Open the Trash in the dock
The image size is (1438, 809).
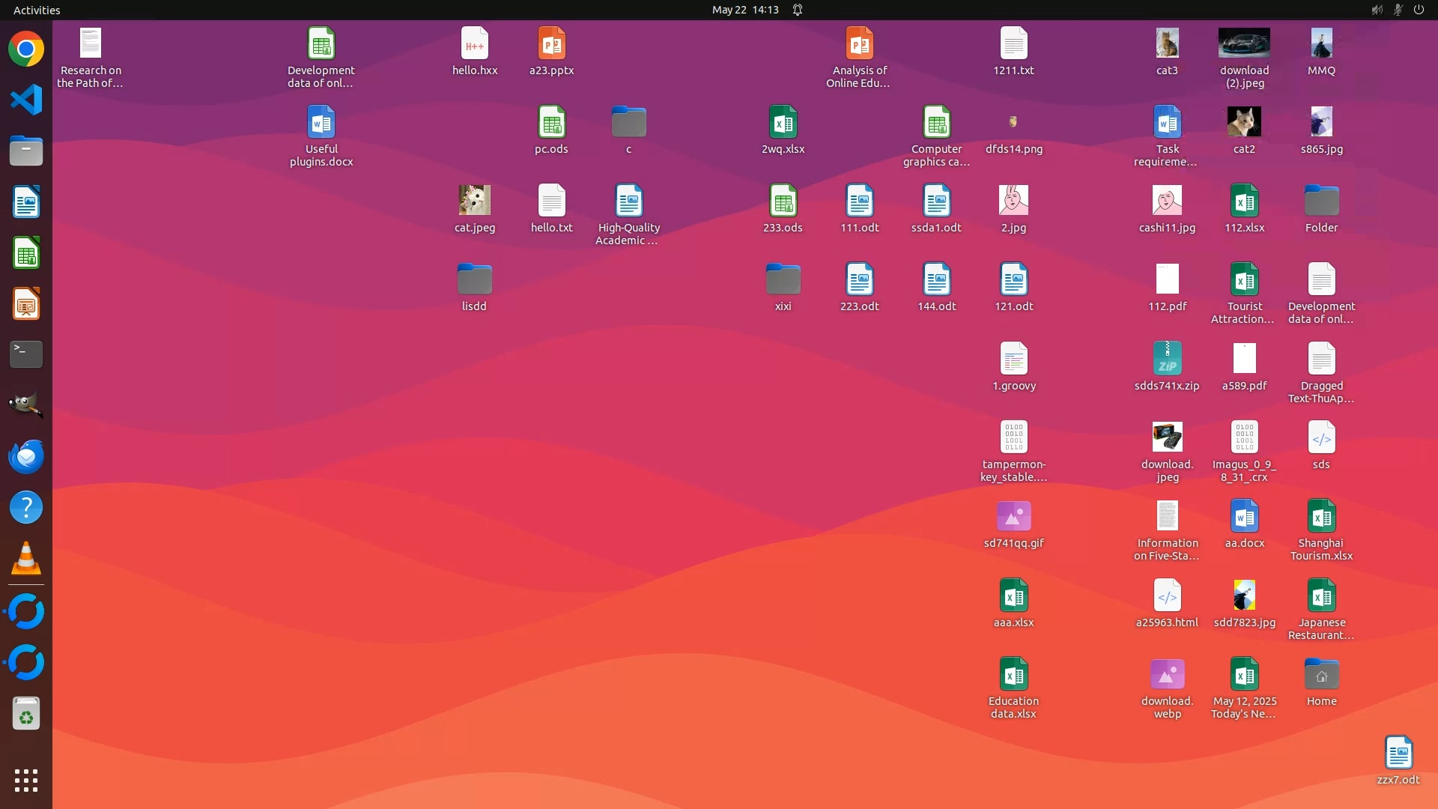26,714
